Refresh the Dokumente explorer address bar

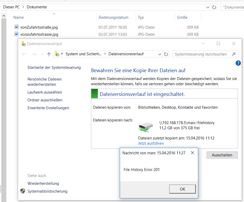point(214,7)
